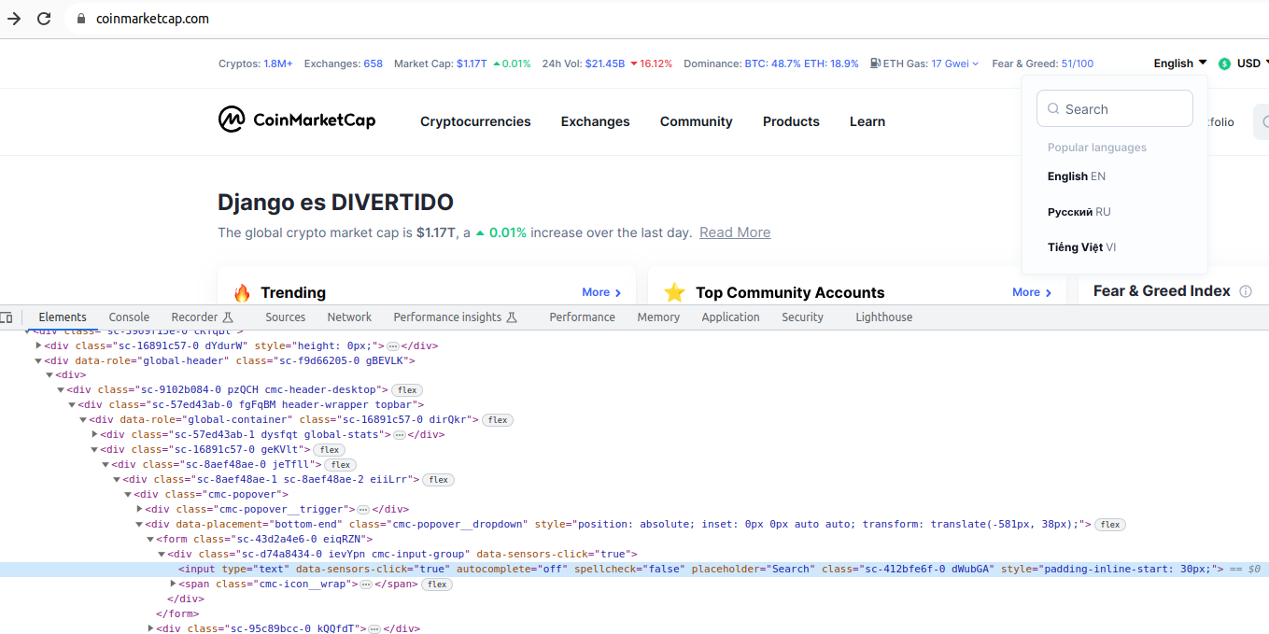This screenshot has height=634, width=1269.
Task: Select Русский RU language option
Action: [x=1079, y=212]
